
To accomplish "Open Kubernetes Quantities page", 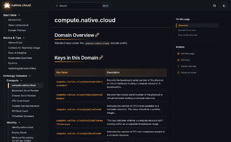I will [x=20, y=58].
